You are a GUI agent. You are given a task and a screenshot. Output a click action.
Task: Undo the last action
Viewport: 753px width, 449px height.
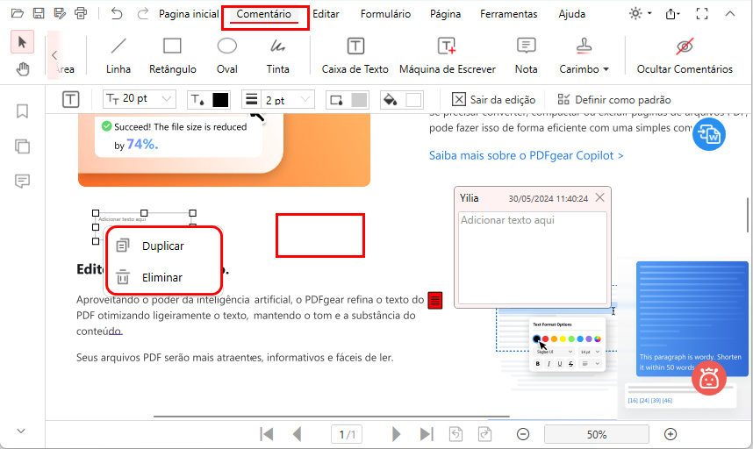tap(116, 13)
